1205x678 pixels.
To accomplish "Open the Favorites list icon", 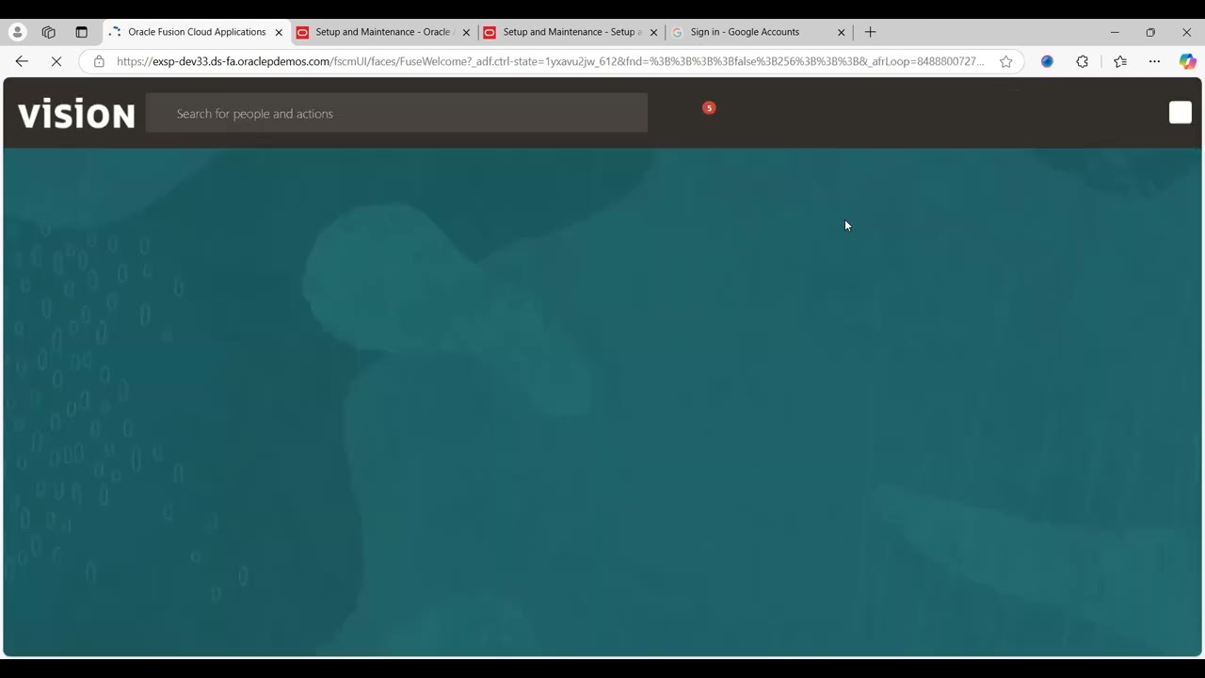I will [1120, 61].
